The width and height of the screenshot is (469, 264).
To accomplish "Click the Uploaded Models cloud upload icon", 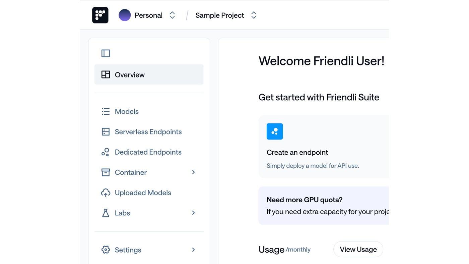I will point(106,193).
